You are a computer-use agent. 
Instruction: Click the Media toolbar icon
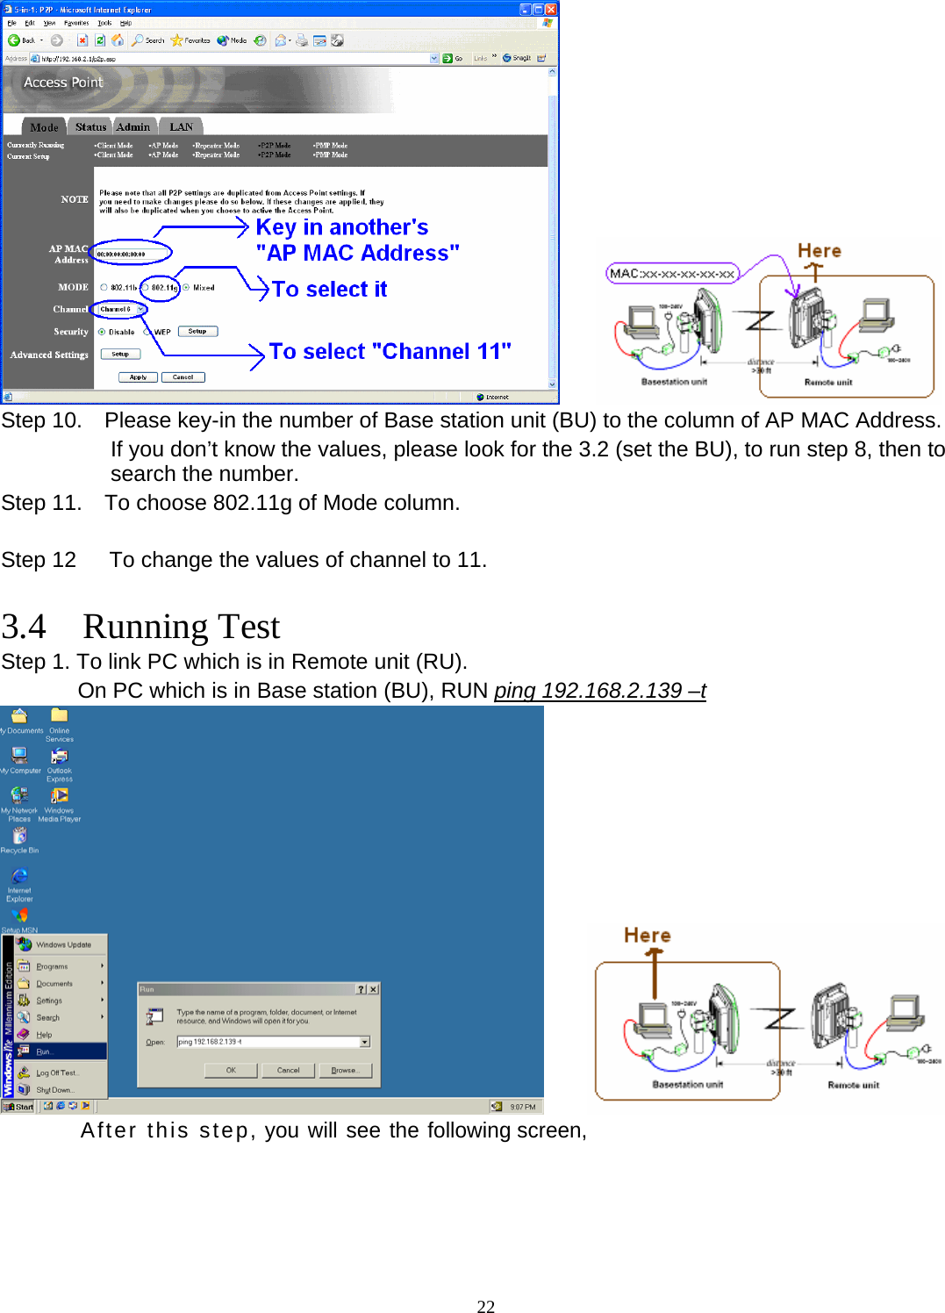pos(223,40)
